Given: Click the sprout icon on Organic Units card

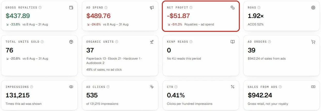Looking at the screenshot, I should (152, 42).
